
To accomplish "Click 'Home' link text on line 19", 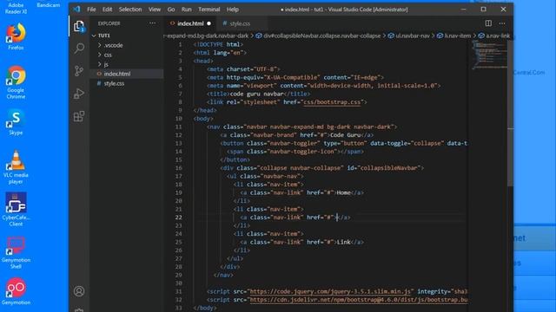I will tap(344, 192).
